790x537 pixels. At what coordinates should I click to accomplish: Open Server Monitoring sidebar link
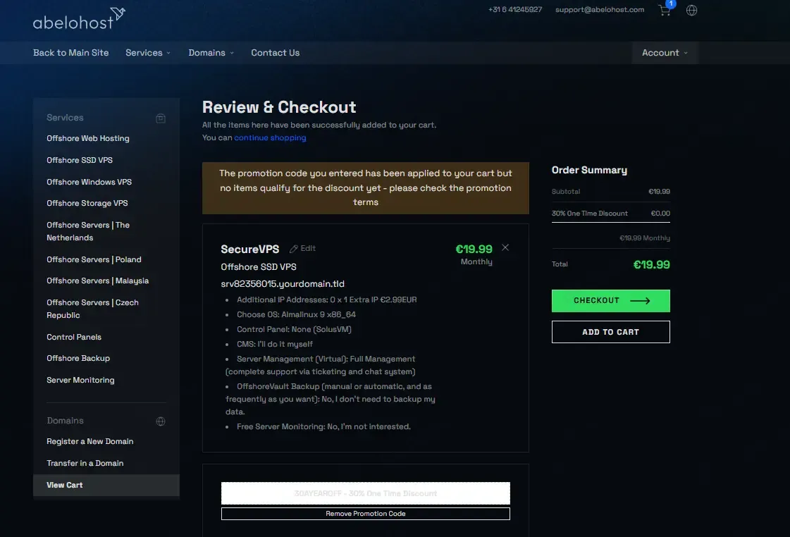pos(80,381)
